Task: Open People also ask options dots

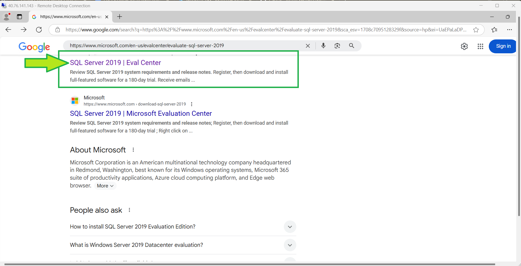Action: (x=129, y=210)
